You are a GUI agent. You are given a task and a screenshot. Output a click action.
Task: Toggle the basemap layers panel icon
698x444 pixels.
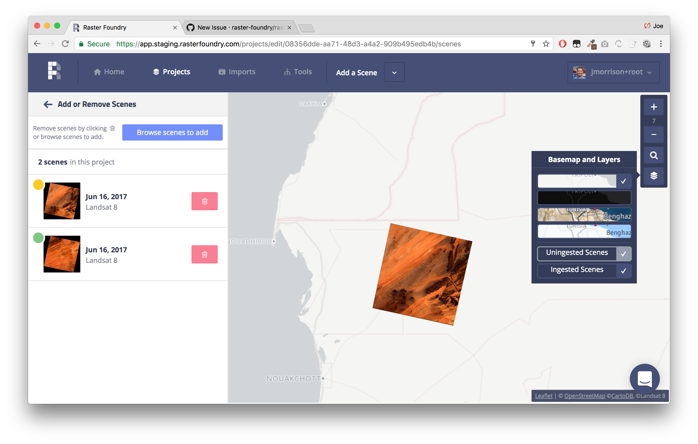pos(654,176)
